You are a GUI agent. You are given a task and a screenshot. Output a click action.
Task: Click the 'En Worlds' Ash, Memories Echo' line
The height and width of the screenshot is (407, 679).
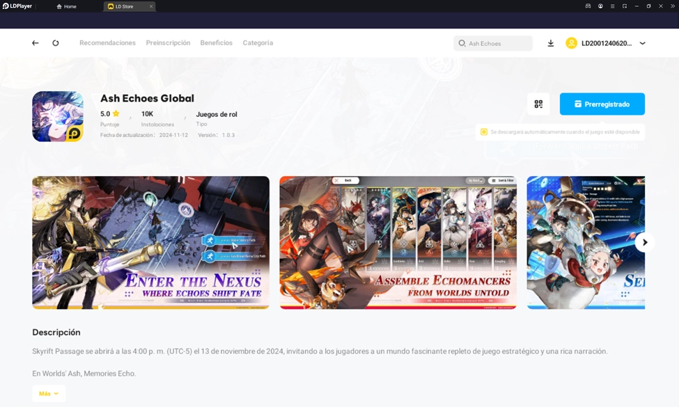click(x=84, y=374)
